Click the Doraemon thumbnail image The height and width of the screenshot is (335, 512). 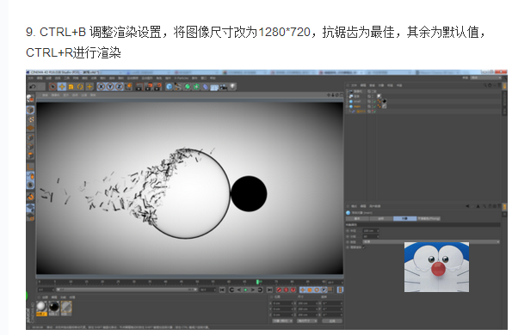(x=436, y=267)
